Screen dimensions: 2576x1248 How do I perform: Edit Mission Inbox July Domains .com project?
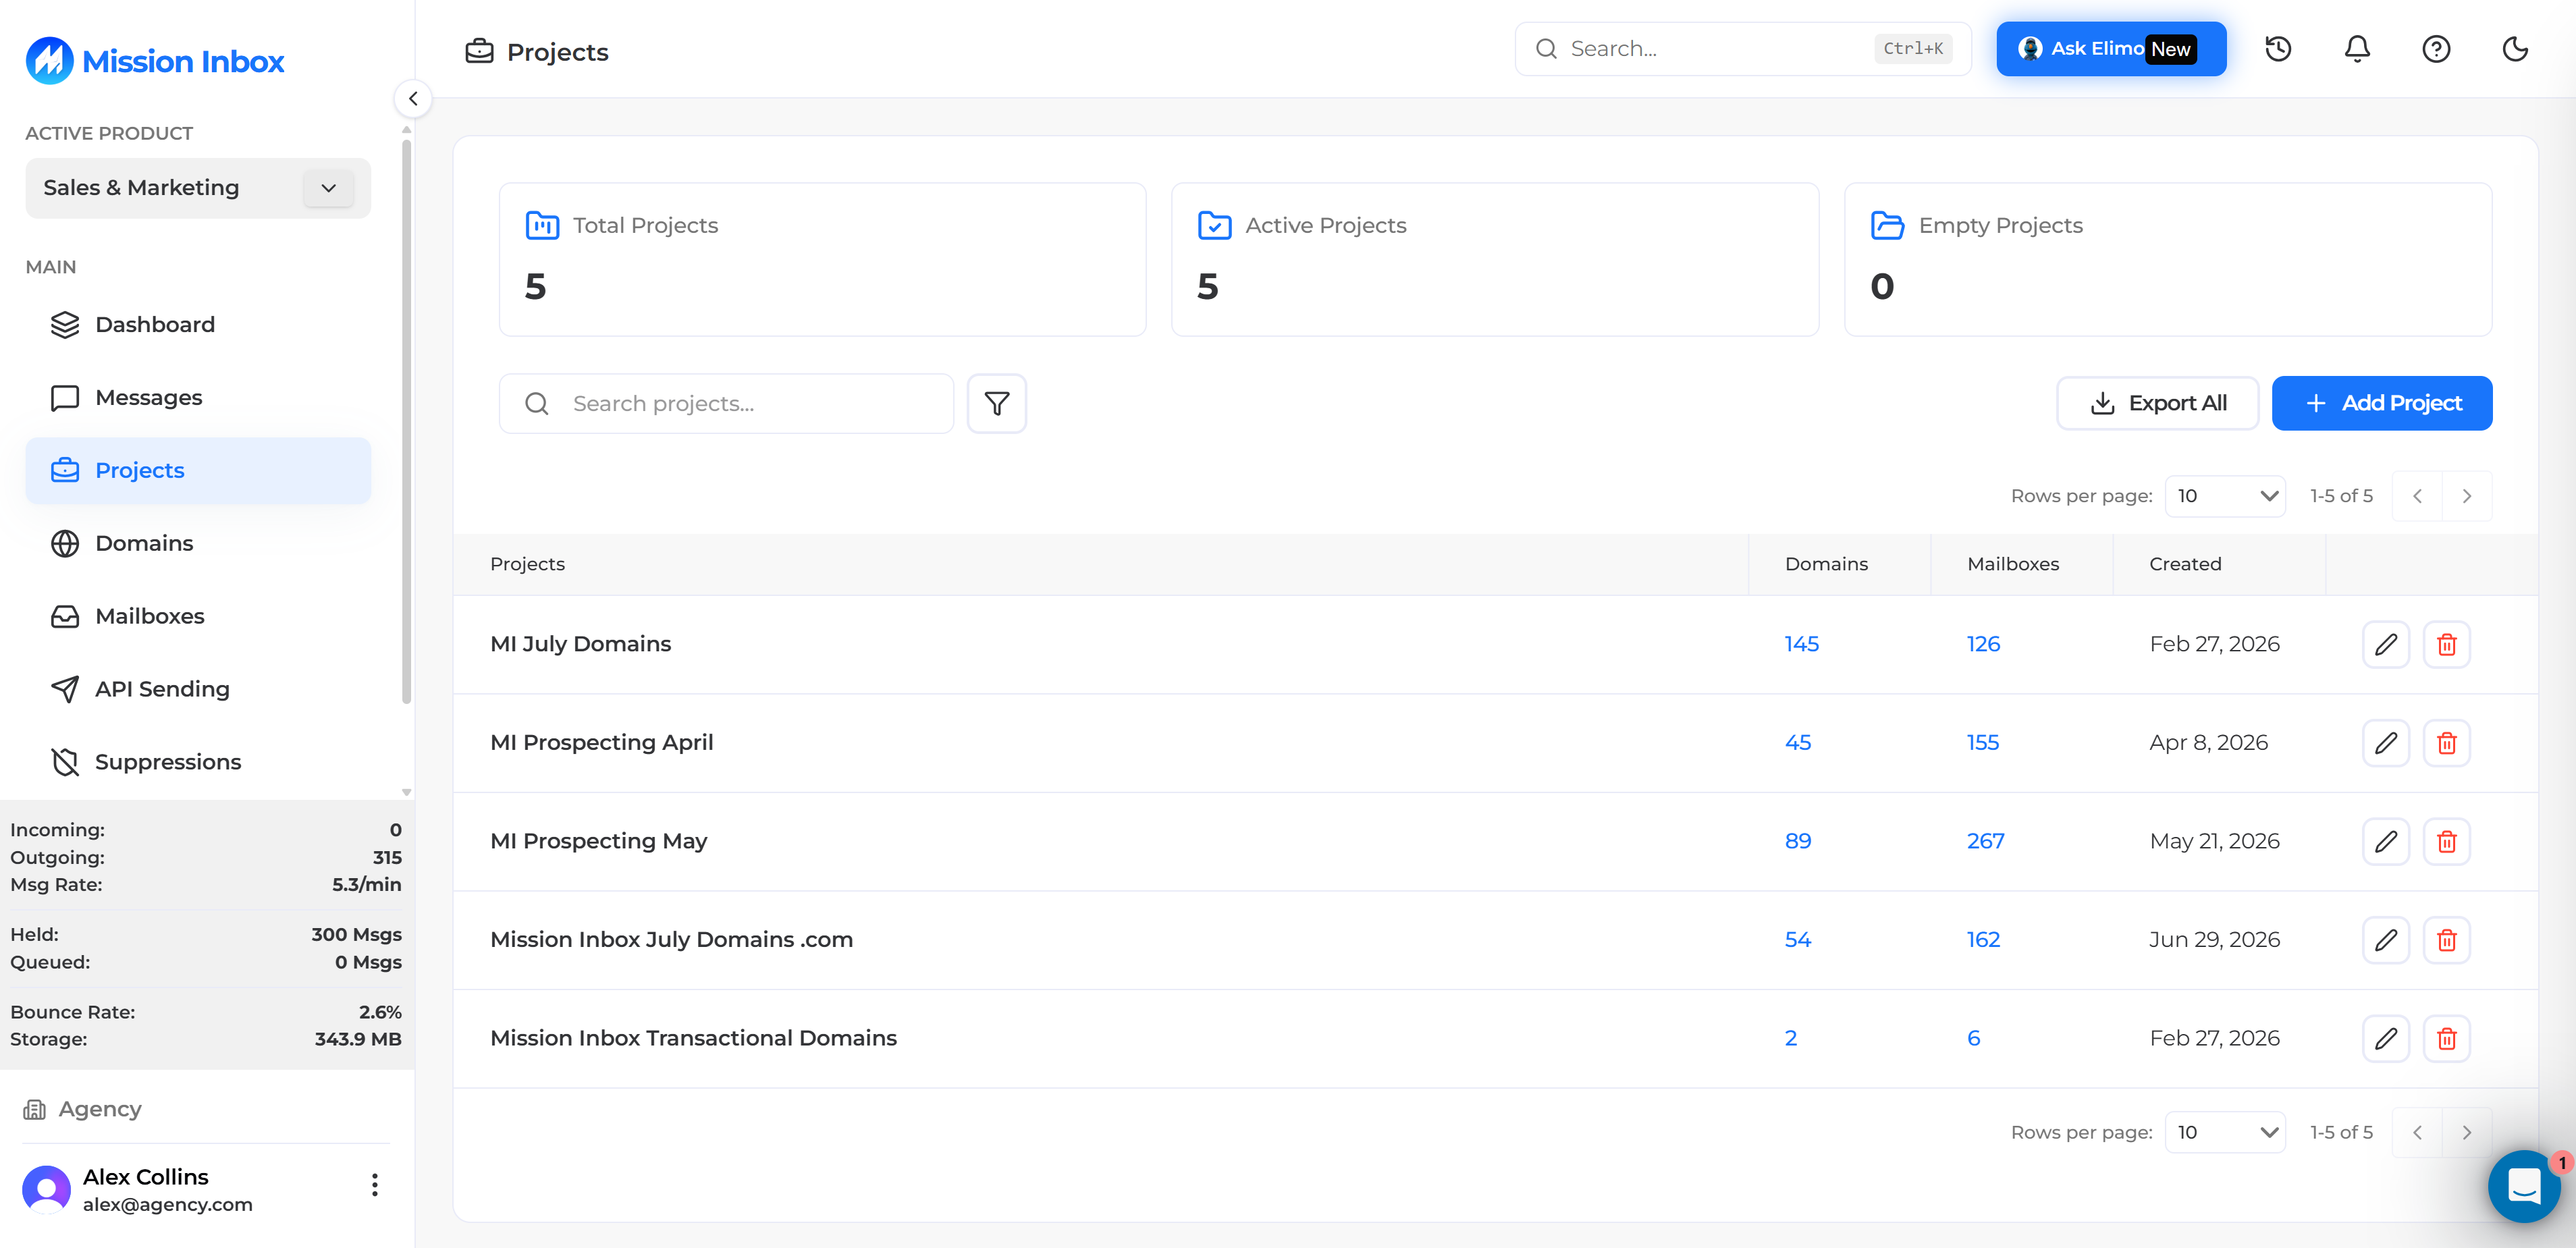tap(2386, 940)
